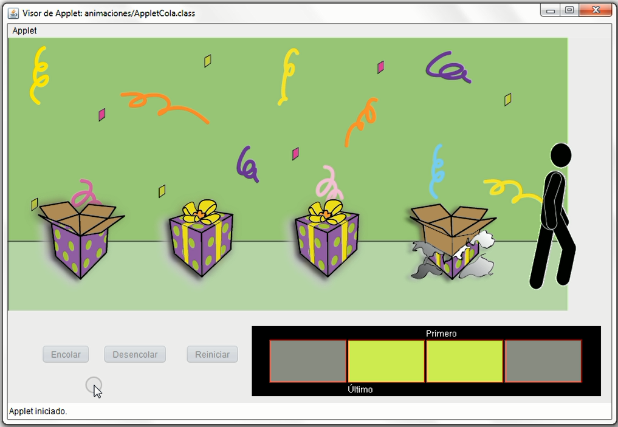Image resolution: width=618 pixels, height=427 pixels.
Task: Select the rightmost gray queue cell
Action: (543, 361)
